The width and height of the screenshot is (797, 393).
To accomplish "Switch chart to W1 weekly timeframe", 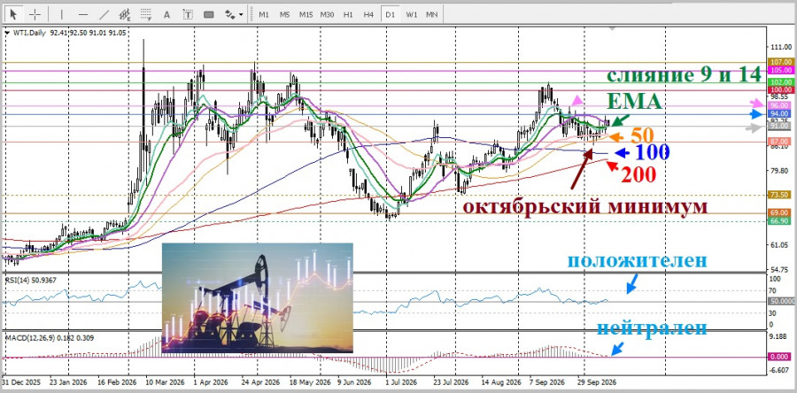I will pos(411,14).
